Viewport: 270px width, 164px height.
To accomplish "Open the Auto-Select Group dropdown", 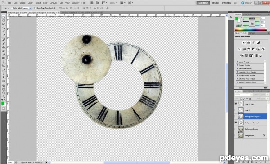I will click(x=27, y=8).
